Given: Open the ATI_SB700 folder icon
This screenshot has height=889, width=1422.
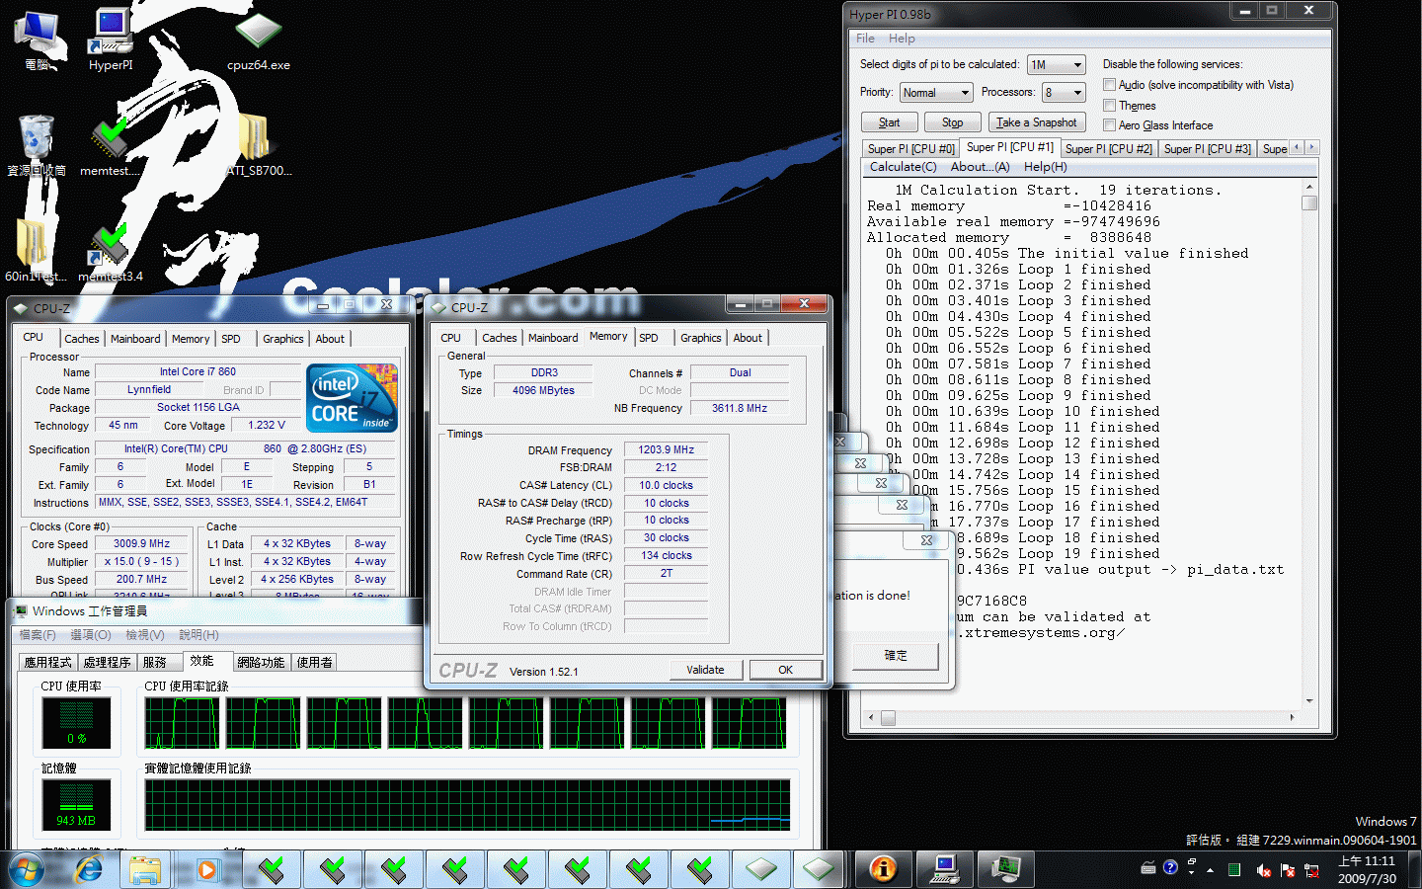Looking at the screenshot, I should pos(259,145).
